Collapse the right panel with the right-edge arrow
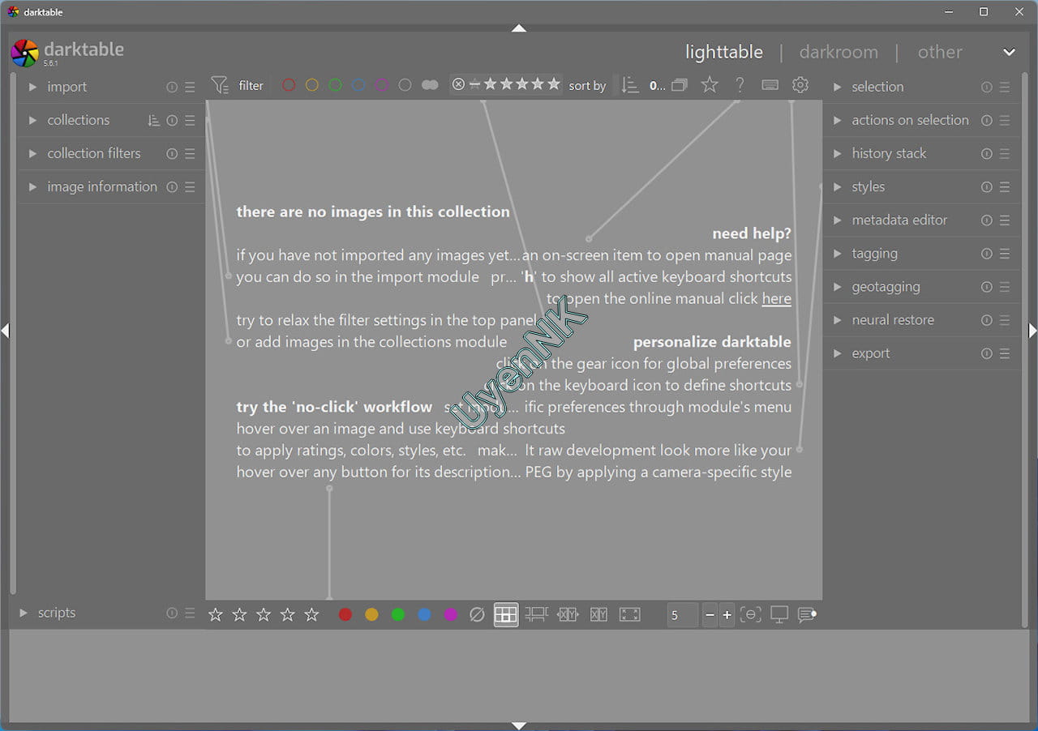 tap(1032, 331)
